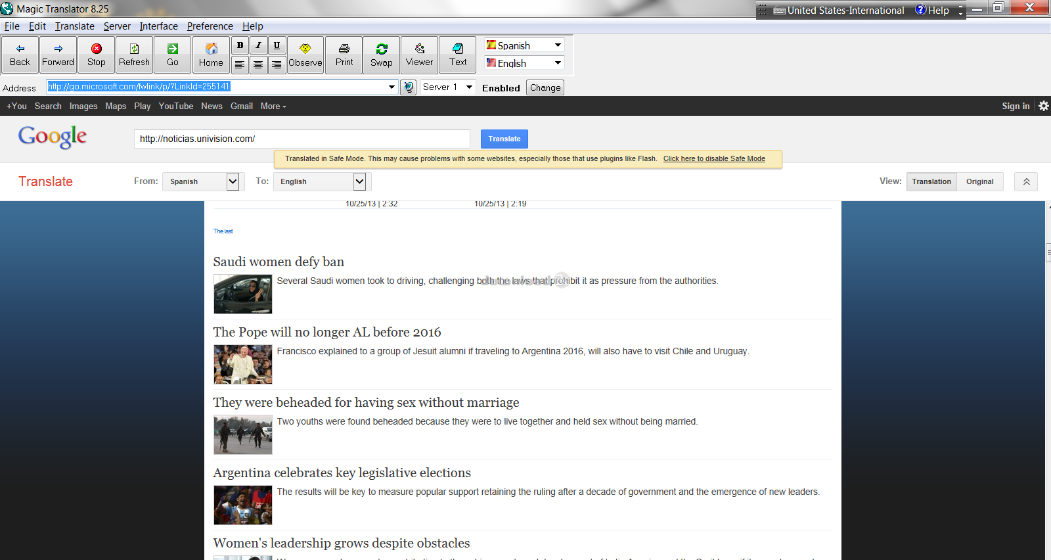
Task: Open Gmail link in Google bar
Action: [242, 106]
